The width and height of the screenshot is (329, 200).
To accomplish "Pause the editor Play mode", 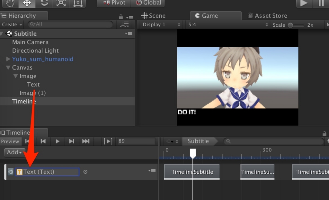I will [x=321, y=3].
